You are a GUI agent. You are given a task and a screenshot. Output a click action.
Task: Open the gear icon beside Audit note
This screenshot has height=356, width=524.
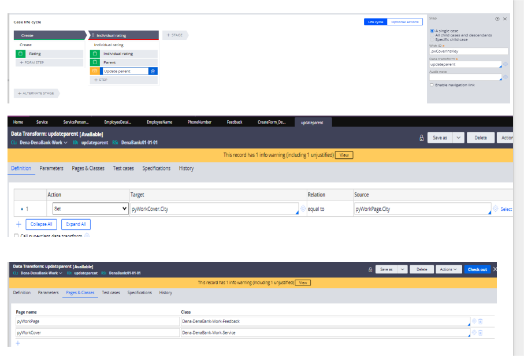click(506, 77)
